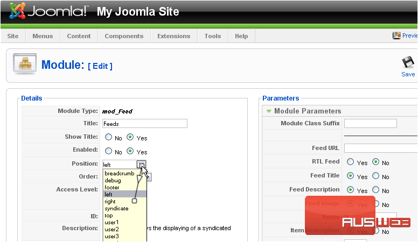This screenshot has height=242, width=418.
Task: Click the Help menu item
Action: [241, 36]
